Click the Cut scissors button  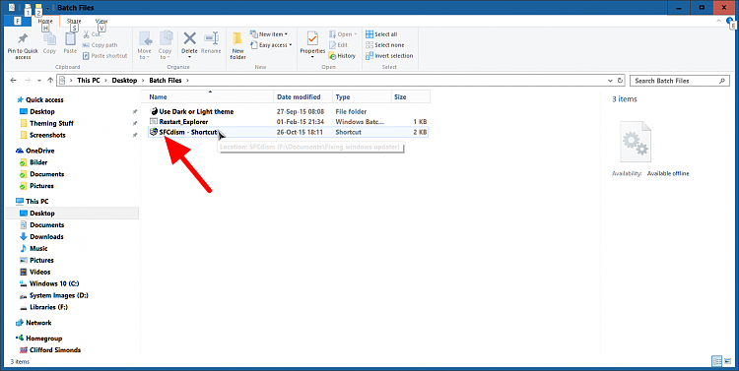click(x=91, y=34)
